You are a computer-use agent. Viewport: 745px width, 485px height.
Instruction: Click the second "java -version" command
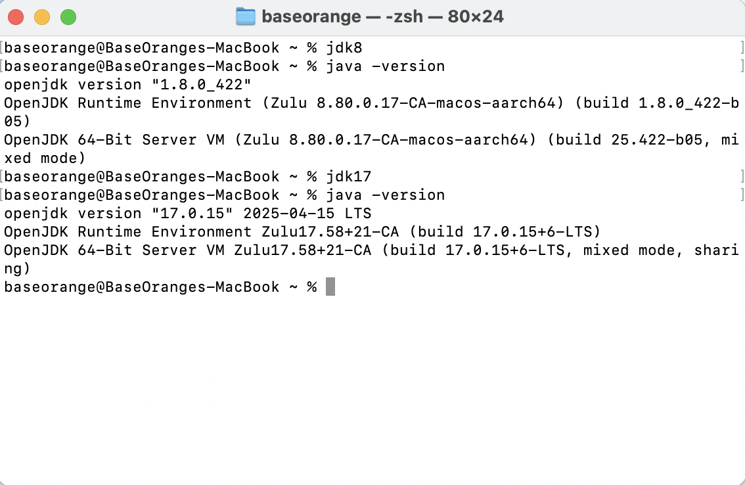tap(385, 195)
